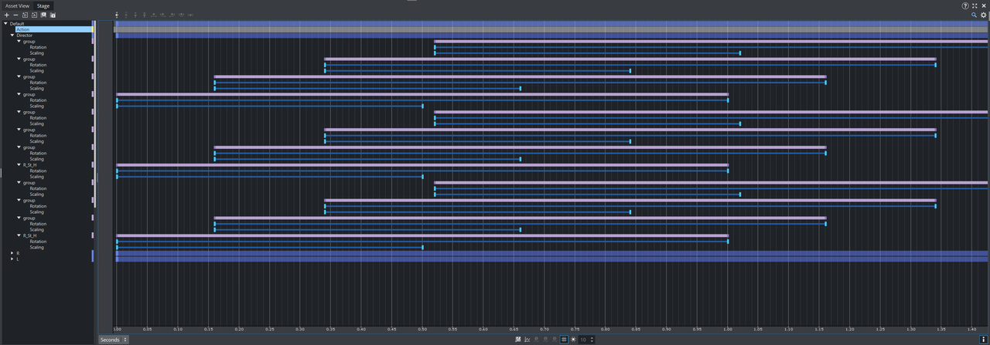
Task: Open the stage settings gear icon
Action: click(x=984, y=15)
